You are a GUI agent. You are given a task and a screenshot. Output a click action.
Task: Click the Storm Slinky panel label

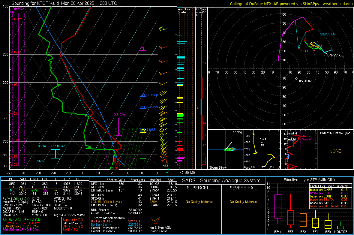pyautogui.click(x=217, y=167)
